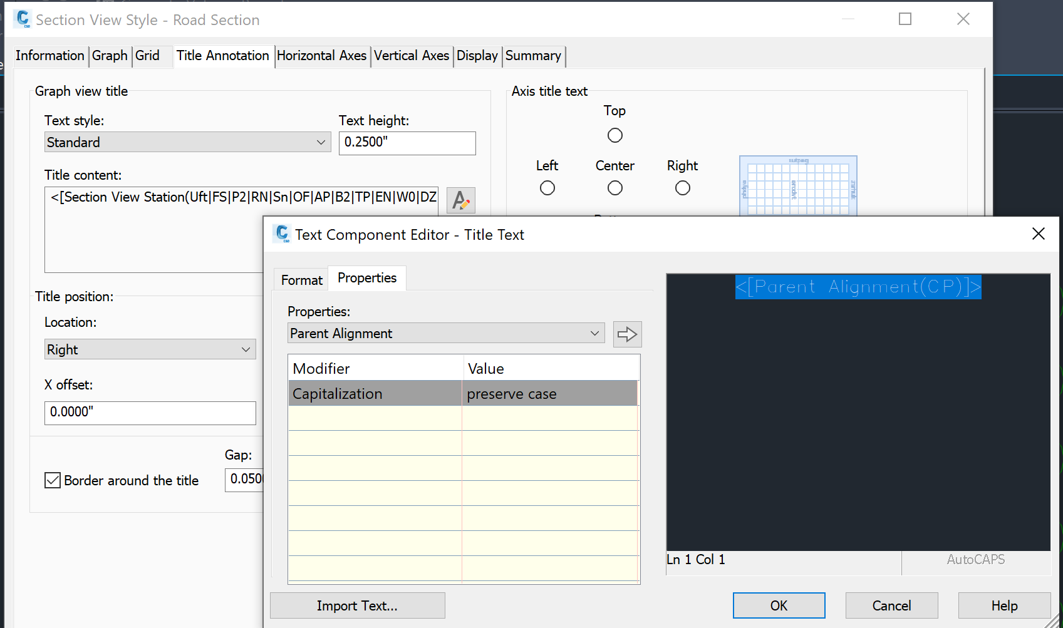This screenshot has height=628, width=1063.
Task: Click the Text height input field
Action: [407, 143]
